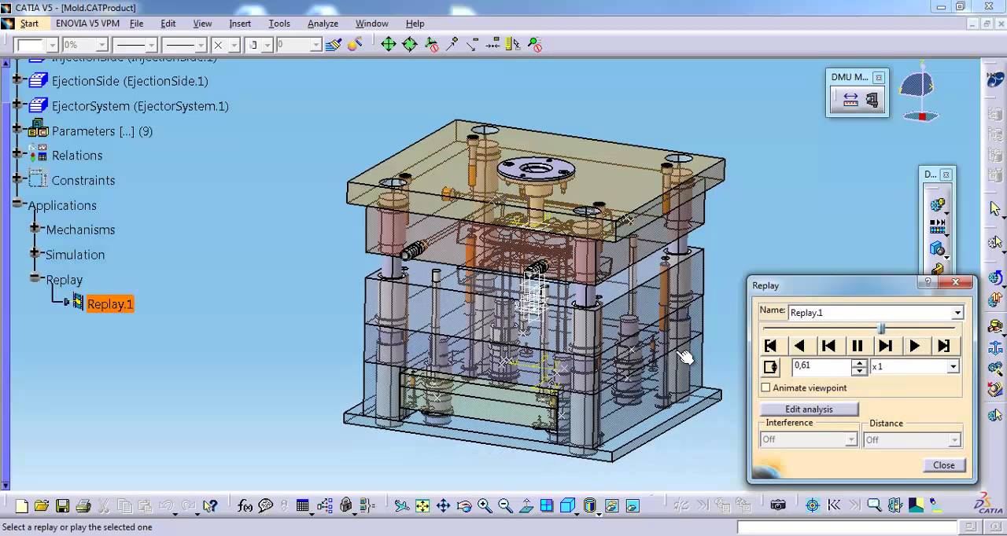
Task: Expand the Constraints tree node
Action: click(x=17, y=180)
